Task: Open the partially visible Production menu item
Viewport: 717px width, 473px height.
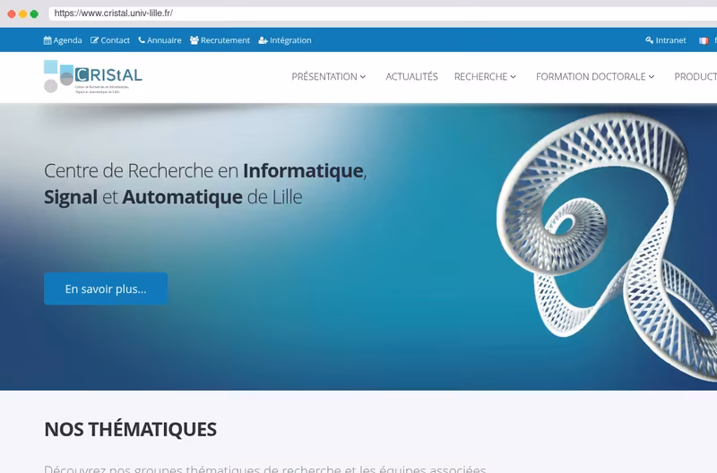Action: pos(695,77)
